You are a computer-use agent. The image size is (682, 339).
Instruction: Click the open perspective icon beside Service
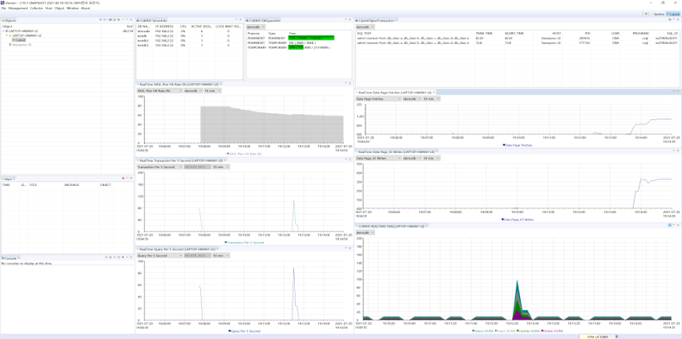[646, 14]
